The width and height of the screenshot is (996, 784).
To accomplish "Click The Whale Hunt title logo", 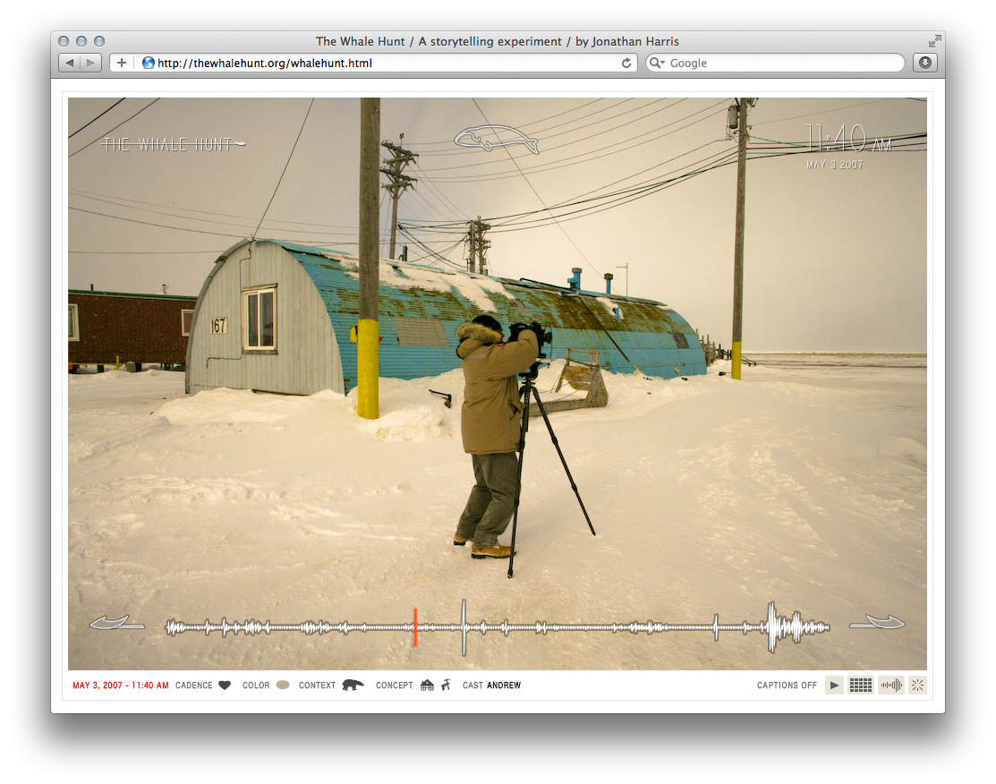I will (x=174, y=144).
